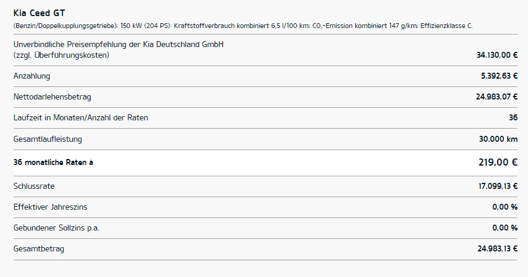Viewport: 528px width, 277px height.
Task: Click the 17.099,13 € final installment value
Action: tap(498, 186)
